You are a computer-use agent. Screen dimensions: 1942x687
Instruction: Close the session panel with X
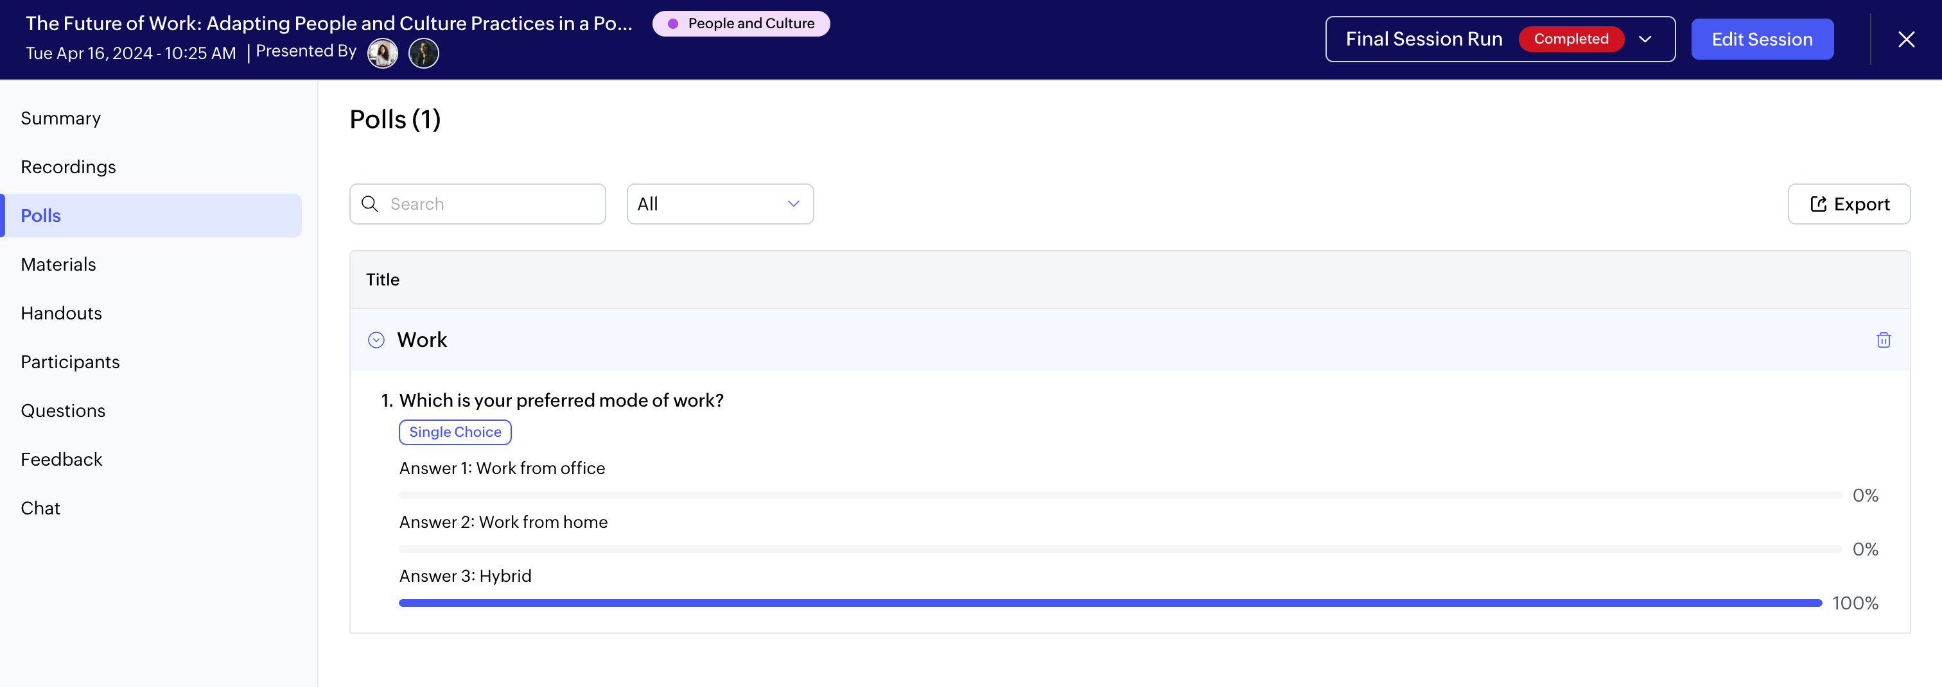pos(1906,39)
